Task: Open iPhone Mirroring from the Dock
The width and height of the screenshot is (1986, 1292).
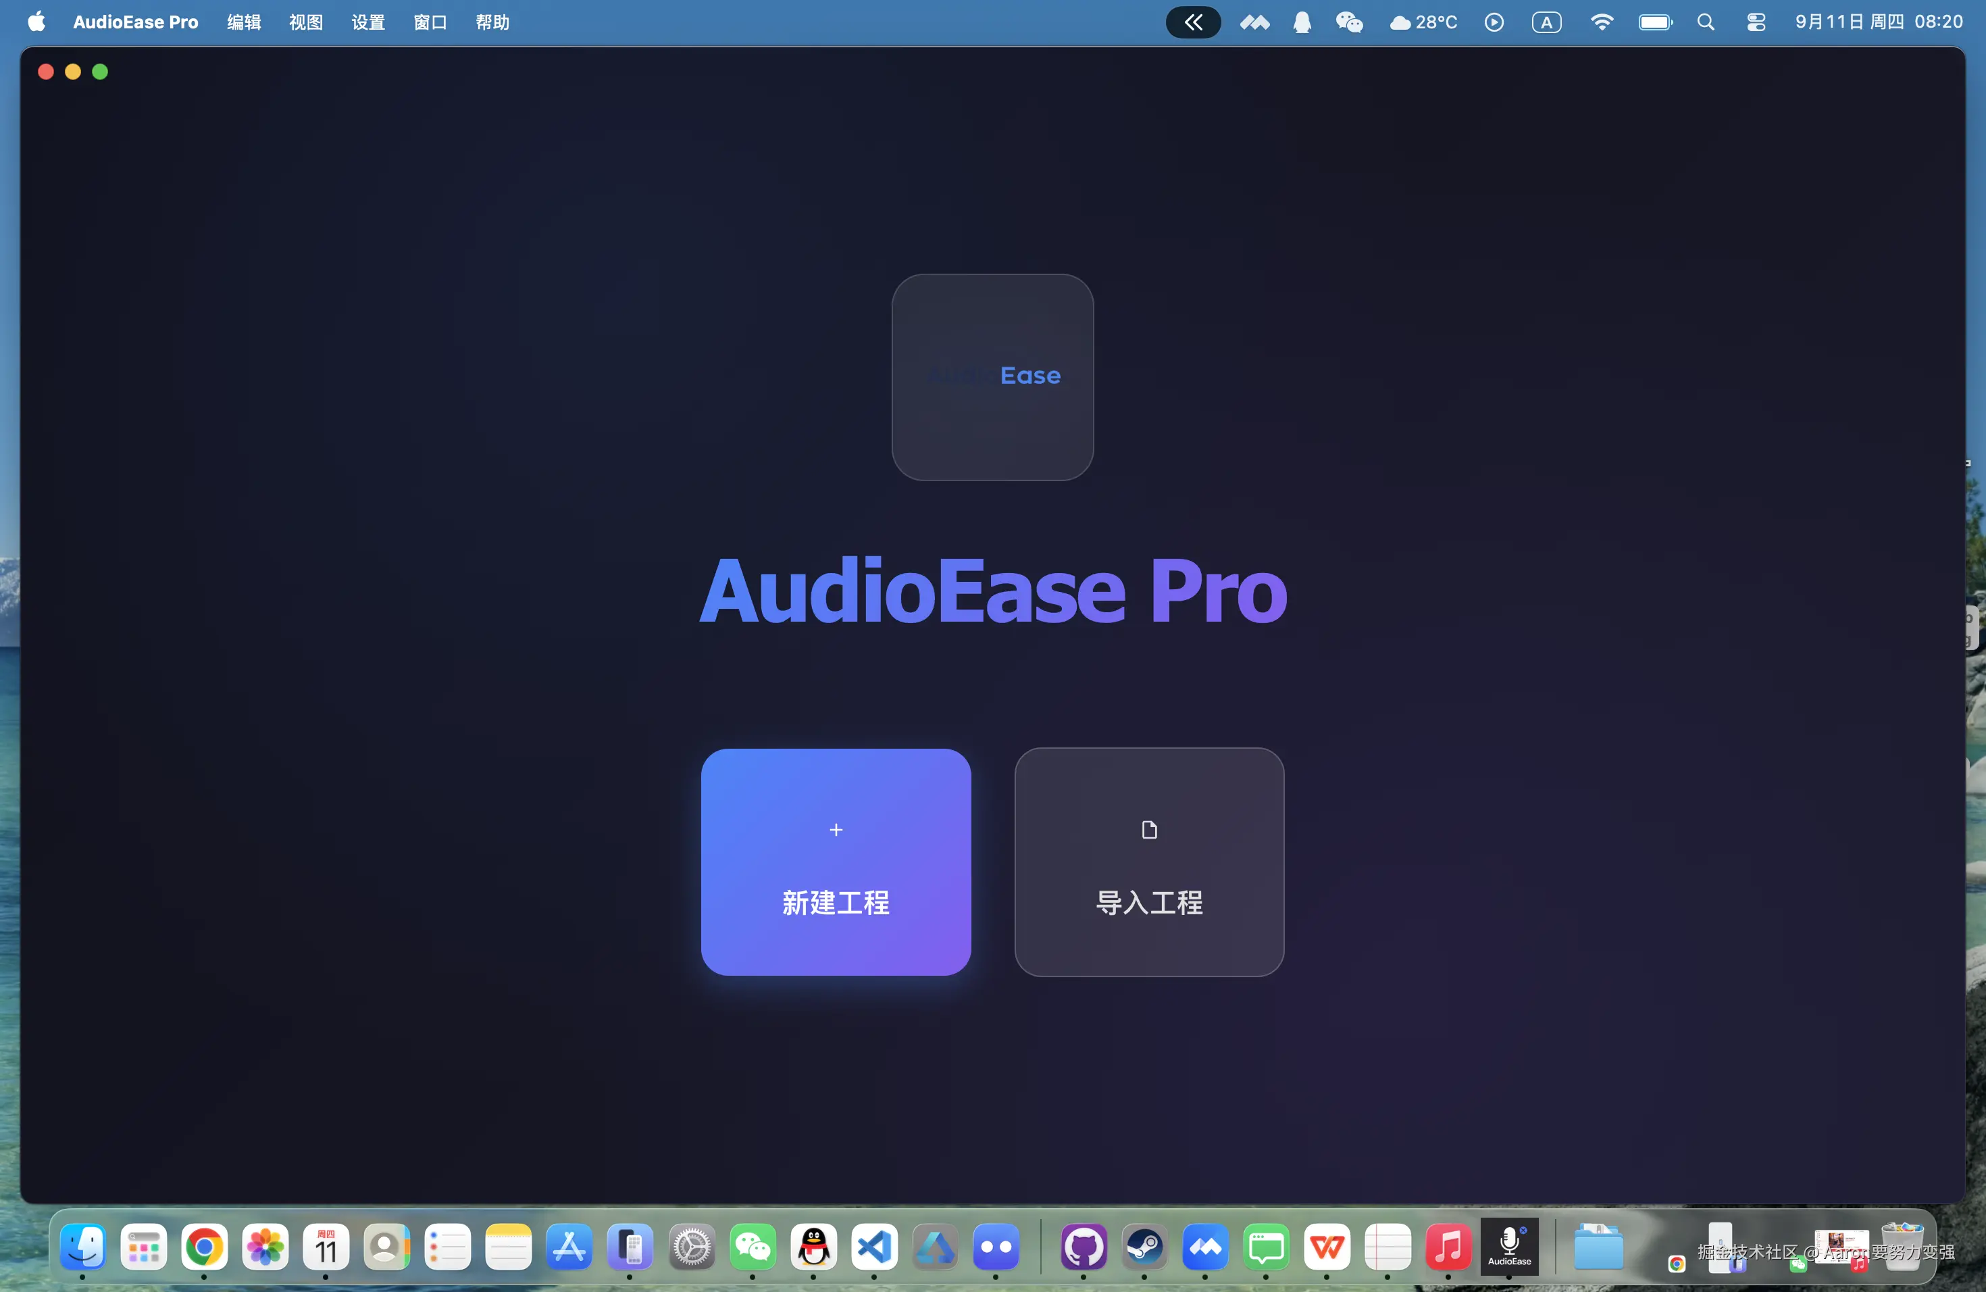Action: [x=630, y=1247]
